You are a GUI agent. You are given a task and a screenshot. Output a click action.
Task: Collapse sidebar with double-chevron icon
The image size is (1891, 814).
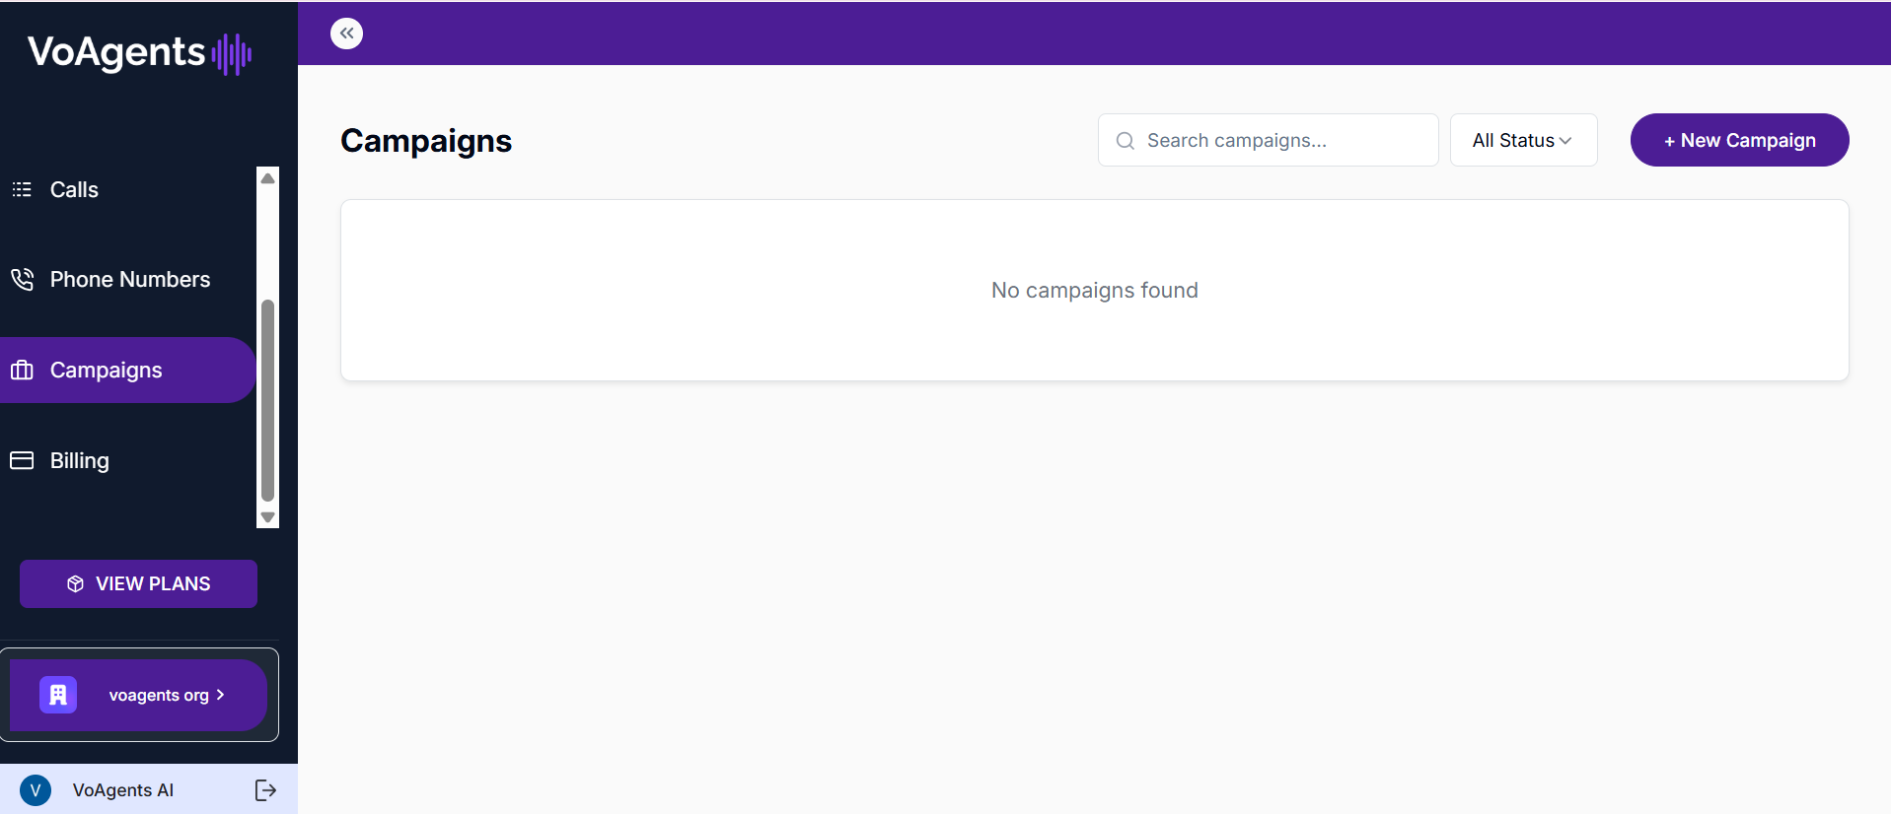click(346, 34)
